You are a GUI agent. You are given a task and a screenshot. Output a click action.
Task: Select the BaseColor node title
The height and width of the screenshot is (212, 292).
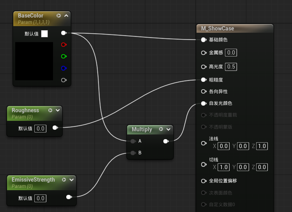point(30,16)
